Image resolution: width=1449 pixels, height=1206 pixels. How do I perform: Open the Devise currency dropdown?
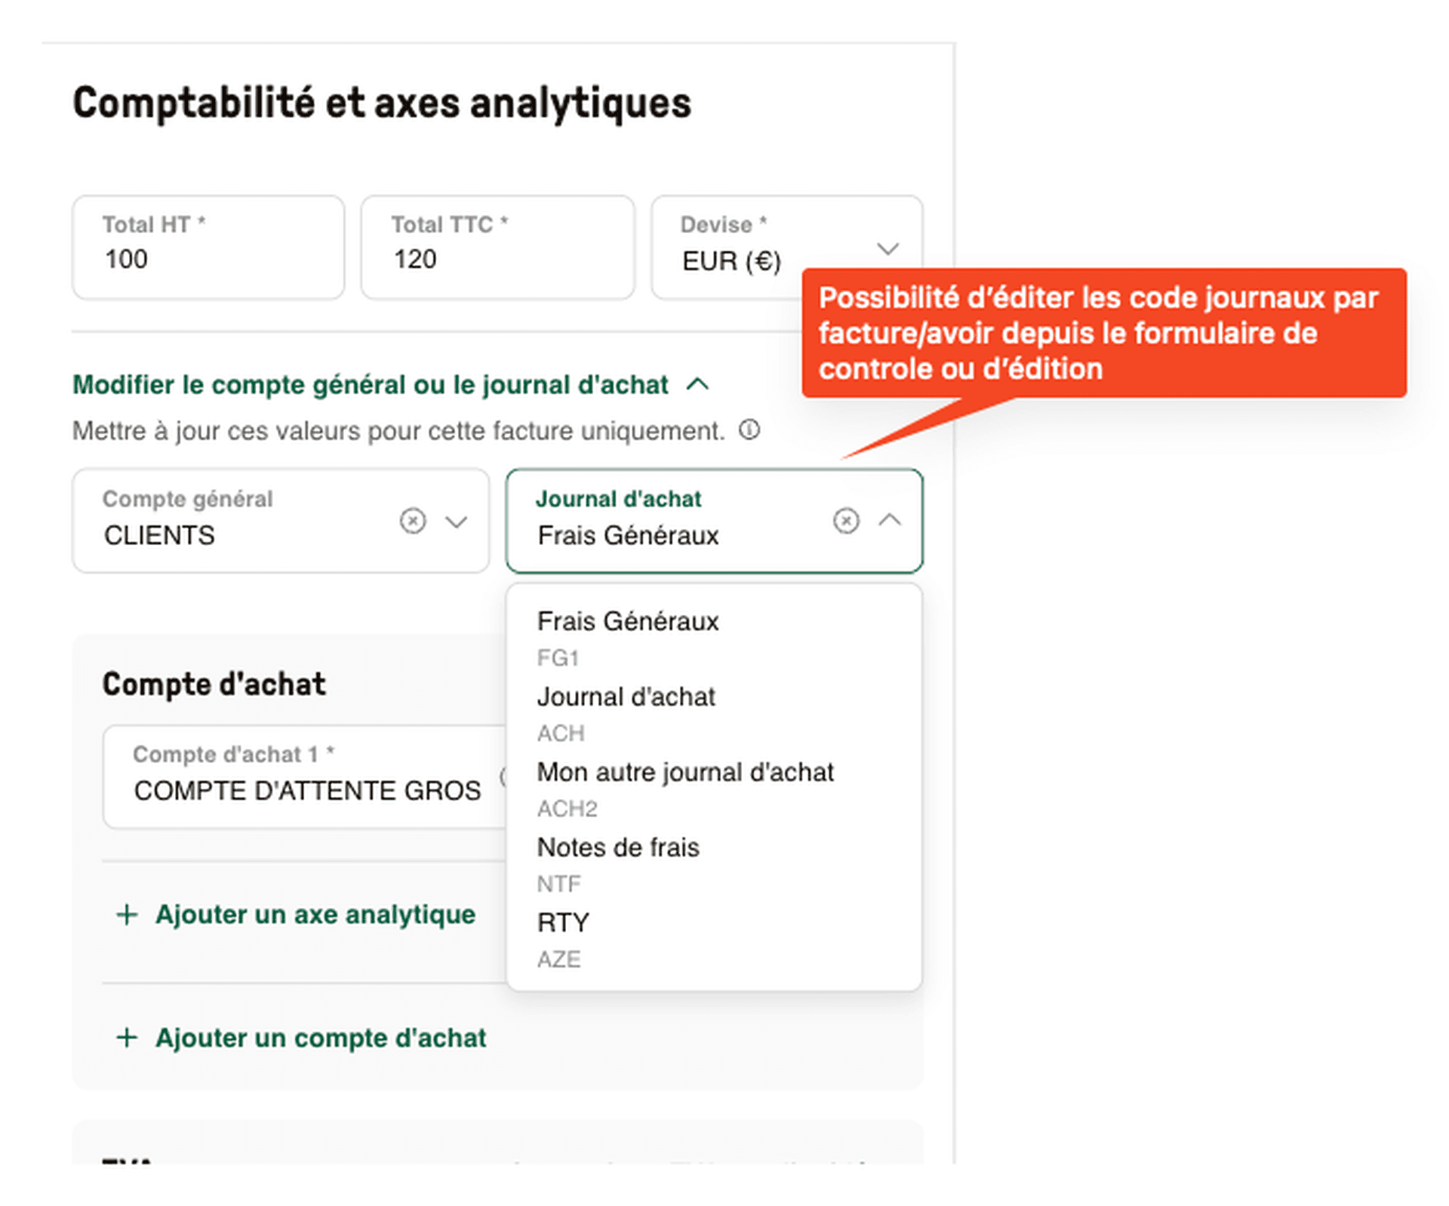click(888, 248)
